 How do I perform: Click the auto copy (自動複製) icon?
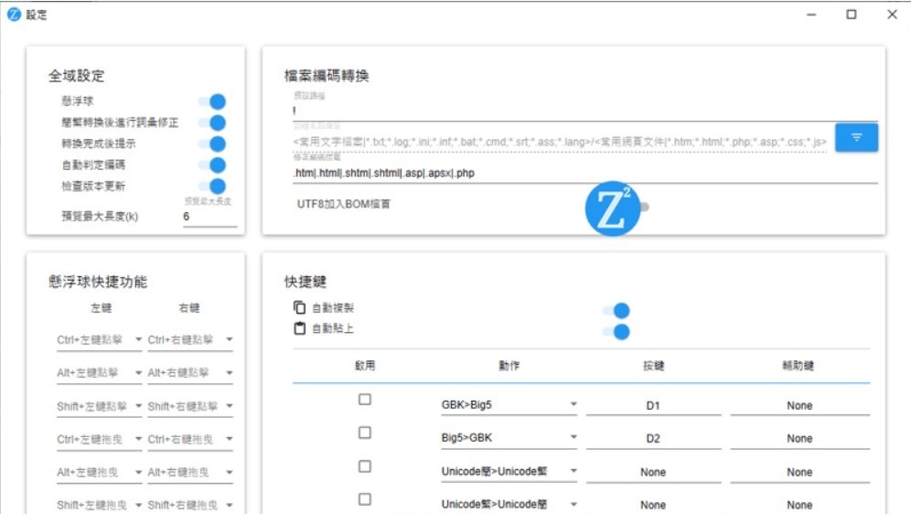pos(299,308)
